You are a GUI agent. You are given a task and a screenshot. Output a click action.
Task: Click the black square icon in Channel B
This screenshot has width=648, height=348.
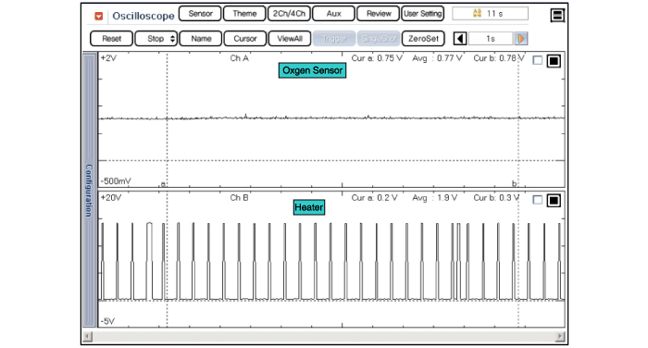(554, 201)
